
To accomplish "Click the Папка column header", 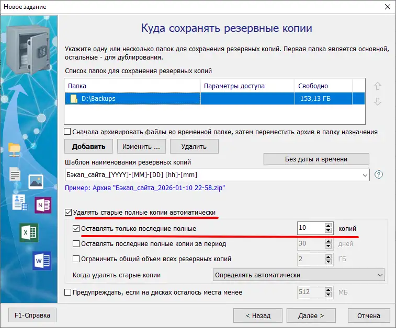I will coord(132,86).
